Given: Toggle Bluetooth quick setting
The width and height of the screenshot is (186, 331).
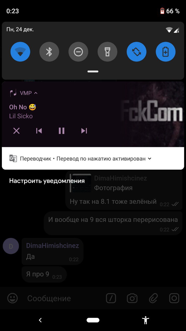Looking at the screenshot, I should tap(49, 52).
